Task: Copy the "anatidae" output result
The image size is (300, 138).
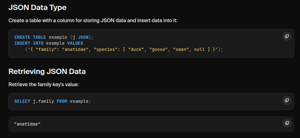Action: 287,123
